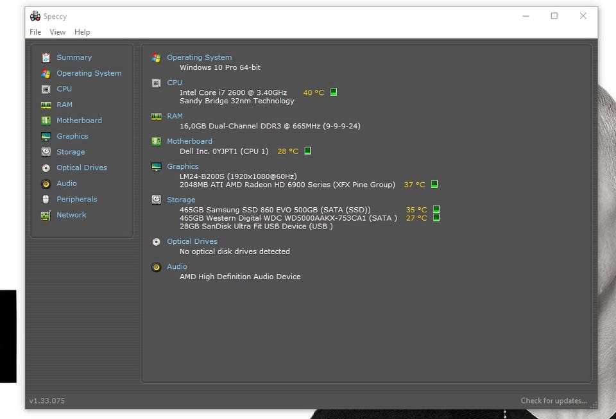616x419 pixels.
Task: Click the Network card icon in sidebar
Action: click(x=46, y=215)
